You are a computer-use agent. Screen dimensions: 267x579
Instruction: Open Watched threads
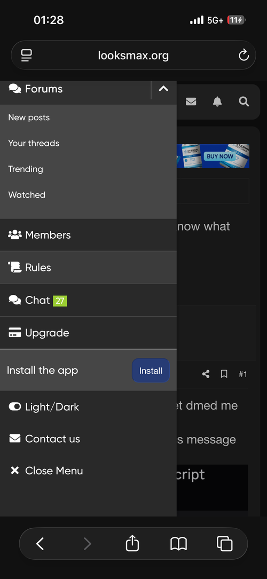click(x=27, y=195)
